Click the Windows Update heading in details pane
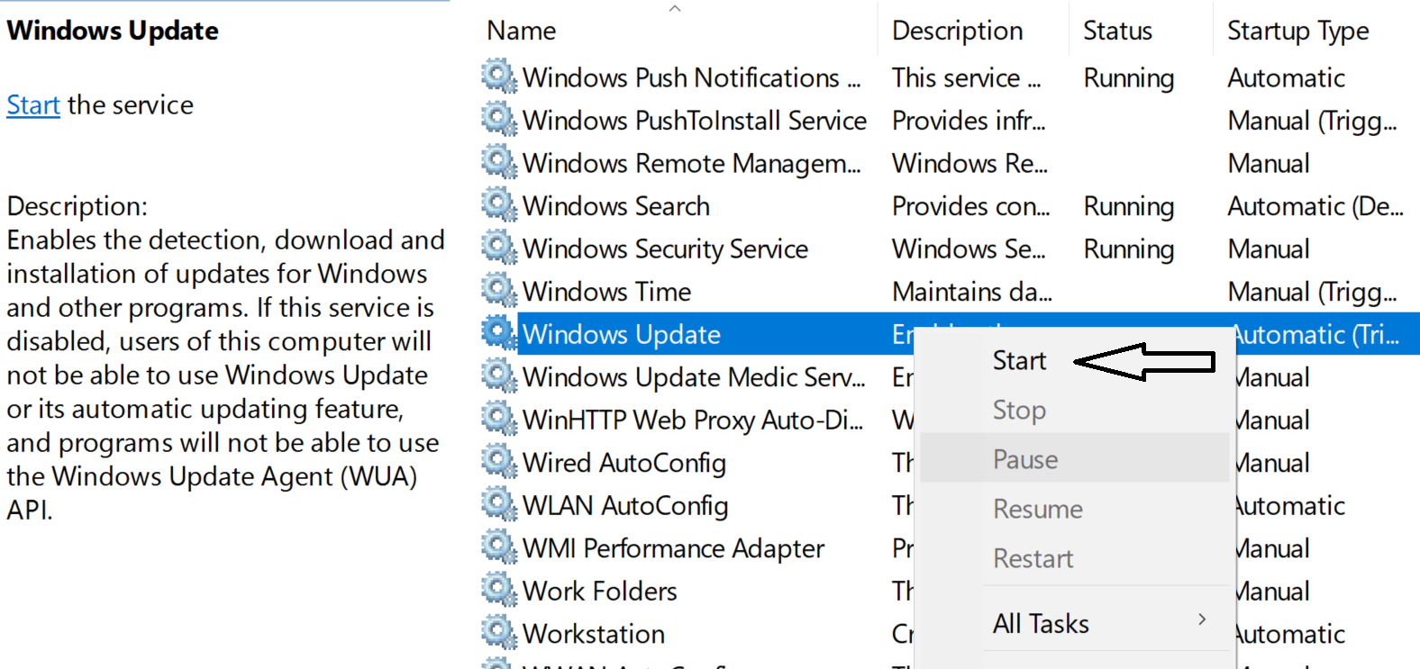This screenshot has height=669, width=1420. click(113, 32)
